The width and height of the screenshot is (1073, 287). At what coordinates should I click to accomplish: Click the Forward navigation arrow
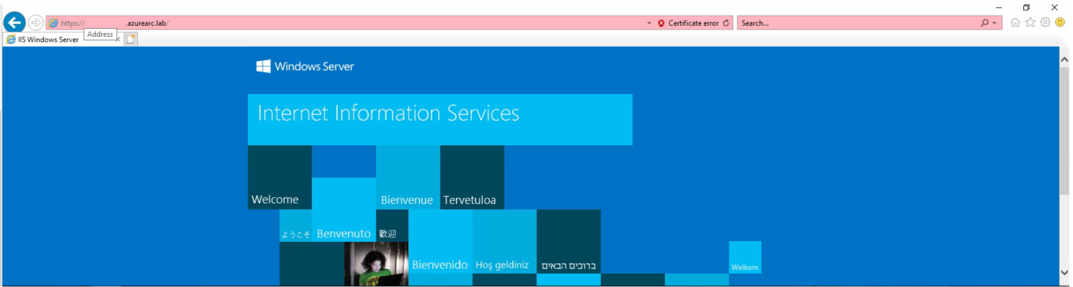[35, 23]
